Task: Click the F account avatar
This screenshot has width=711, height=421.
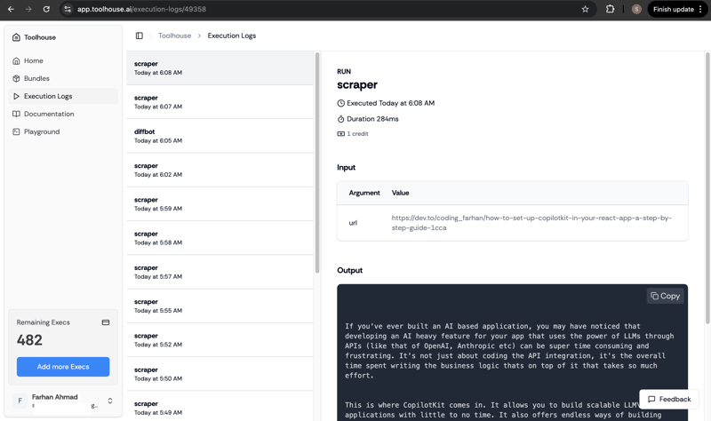Action: pyautogui.click(x=20, y=401)
